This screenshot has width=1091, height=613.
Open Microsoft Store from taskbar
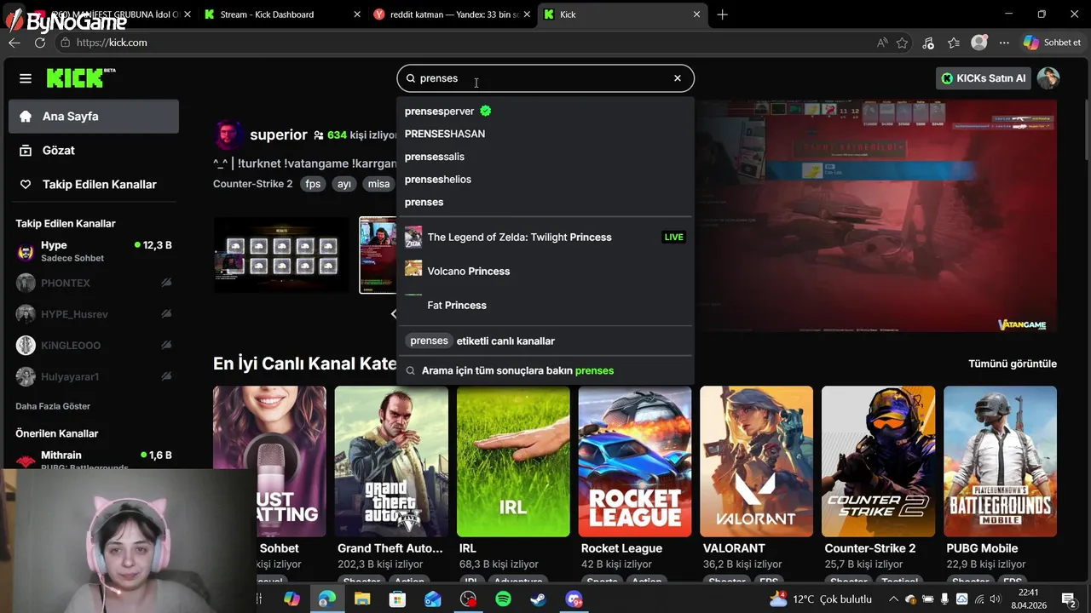[397, 599]
